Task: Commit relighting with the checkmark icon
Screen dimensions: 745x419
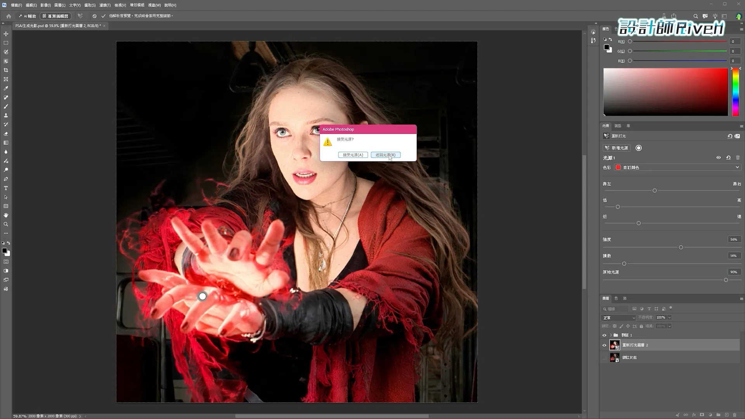Action: click(103, 16)
